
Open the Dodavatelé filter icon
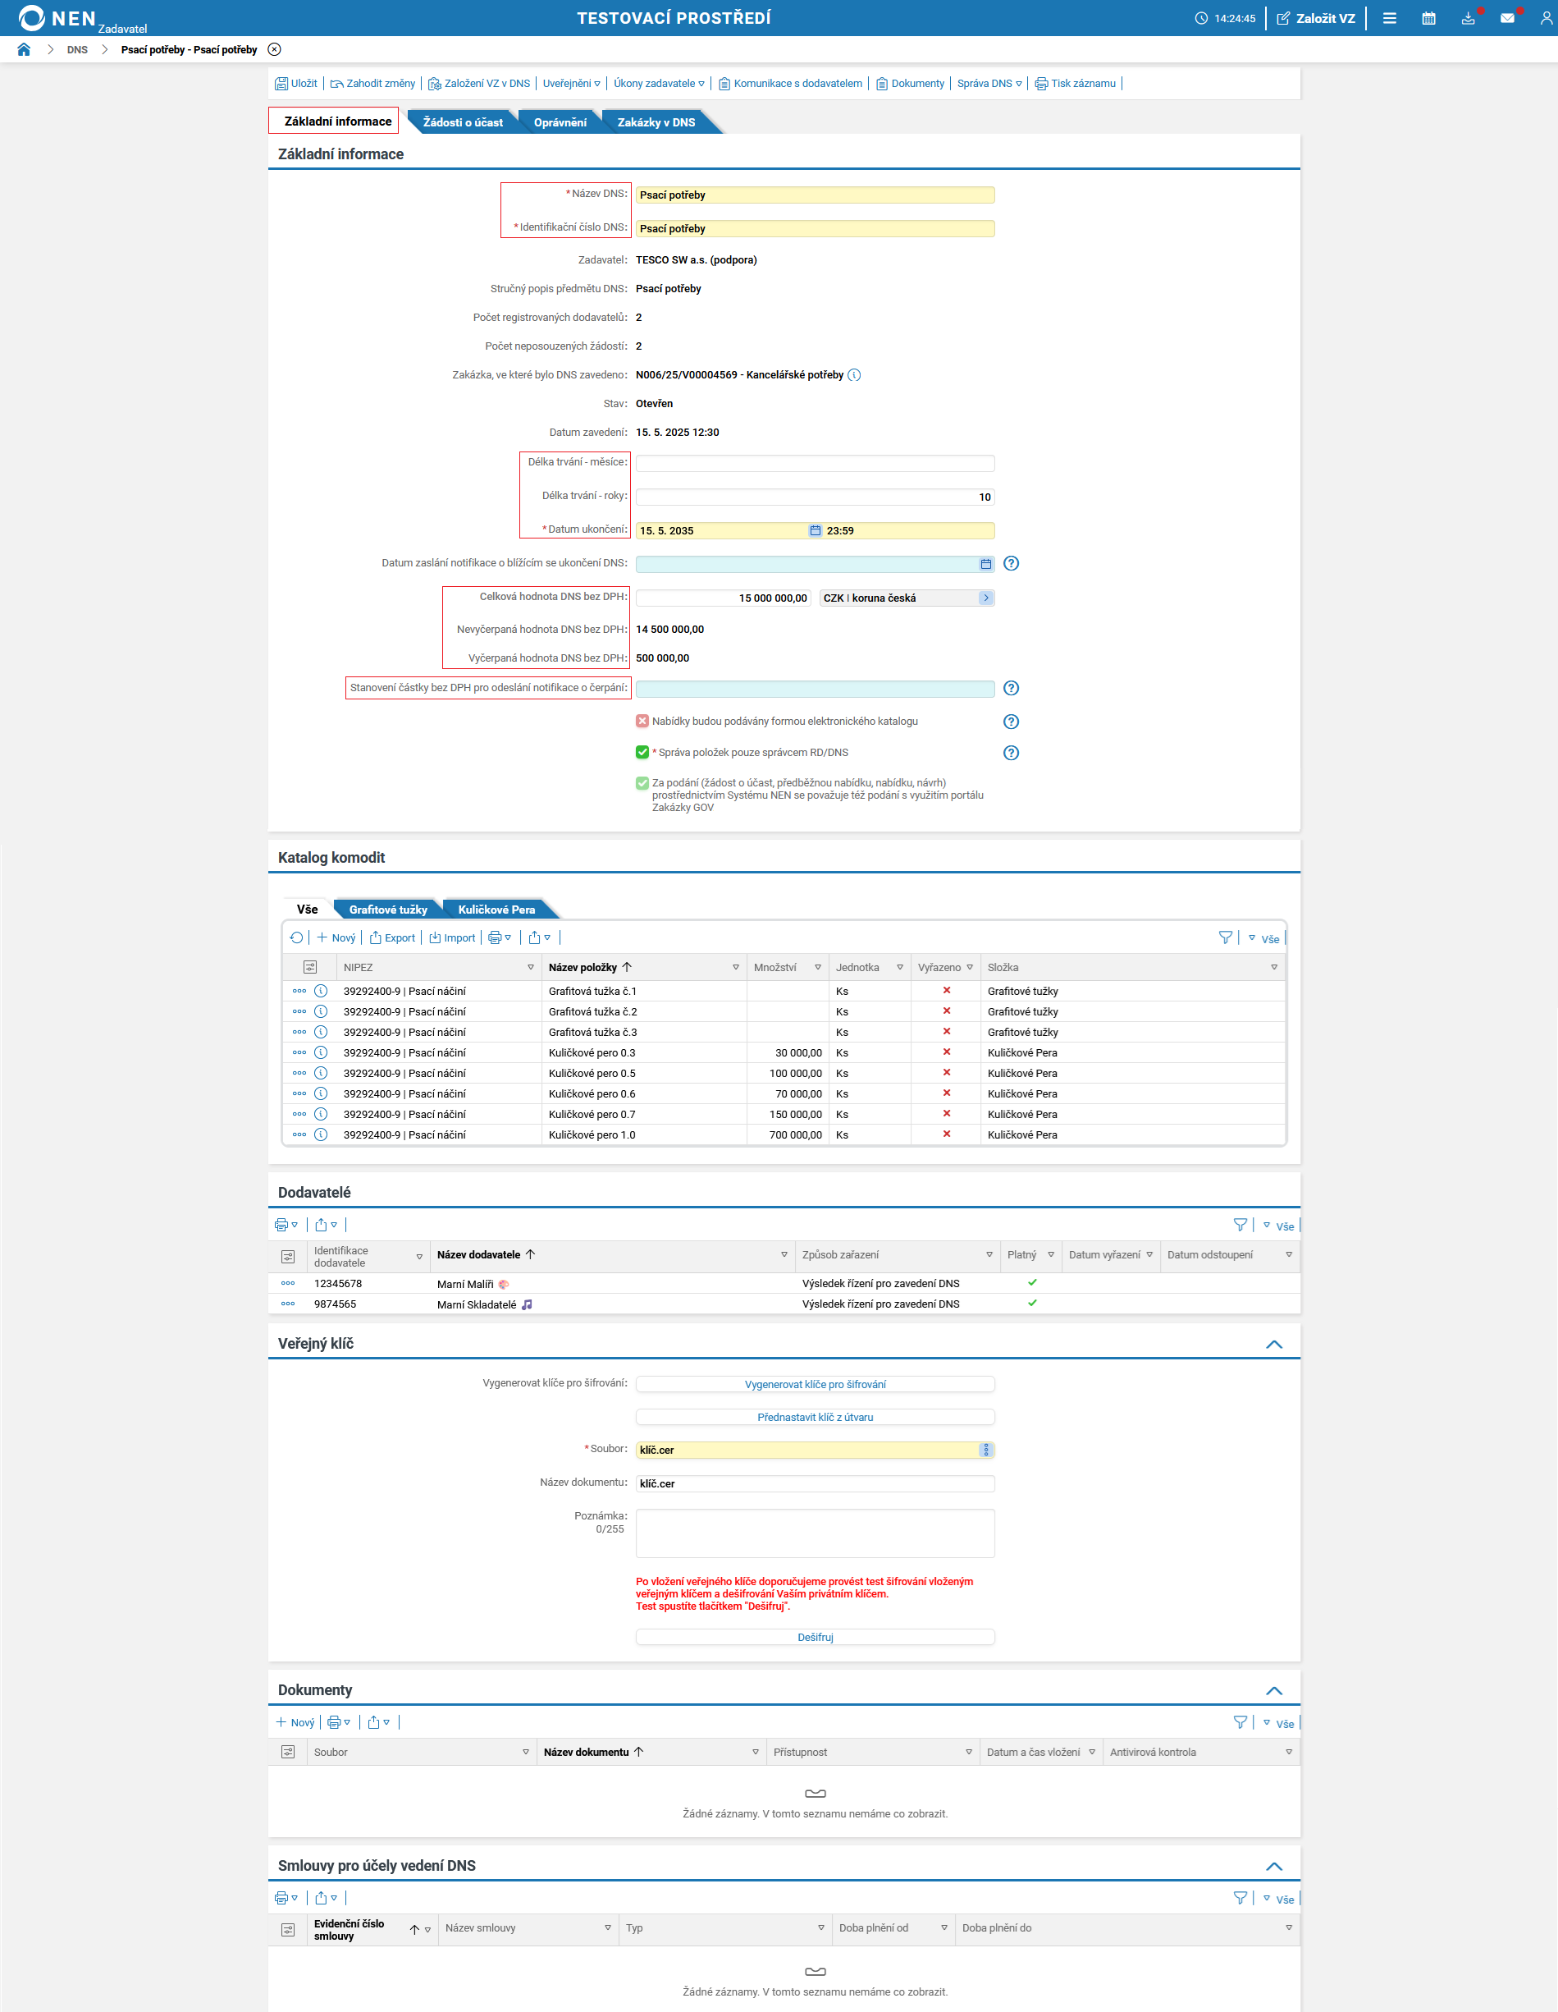tap(1240, 1226)
